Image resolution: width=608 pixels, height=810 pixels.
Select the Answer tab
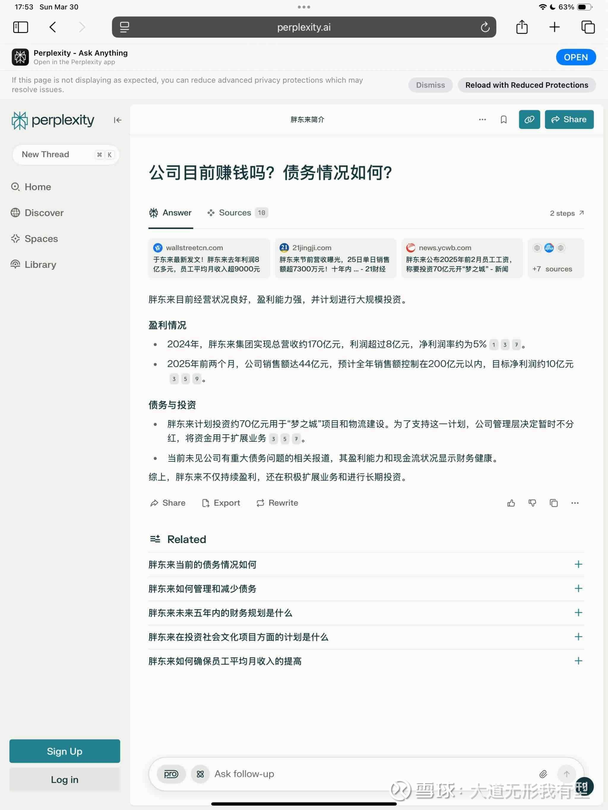coord(170,213)
